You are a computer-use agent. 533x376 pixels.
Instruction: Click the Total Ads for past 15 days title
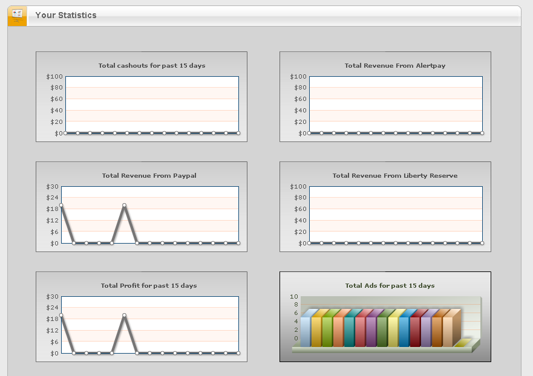point(390,286)
